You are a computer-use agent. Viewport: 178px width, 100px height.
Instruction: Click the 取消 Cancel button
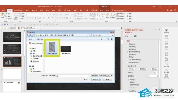(x=107, y=79)
